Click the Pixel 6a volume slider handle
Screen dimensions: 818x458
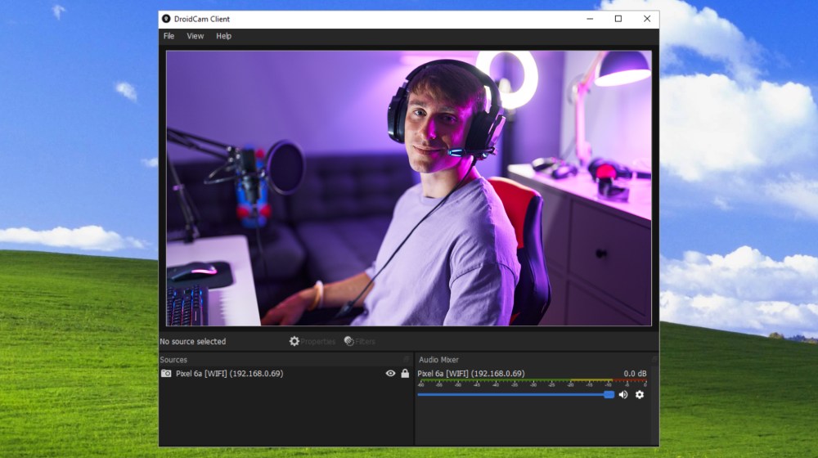click(609, 395)
